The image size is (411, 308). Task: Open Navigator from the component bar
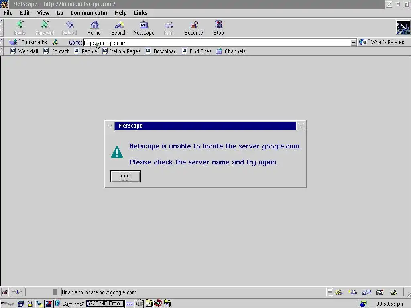pos(339,292)
